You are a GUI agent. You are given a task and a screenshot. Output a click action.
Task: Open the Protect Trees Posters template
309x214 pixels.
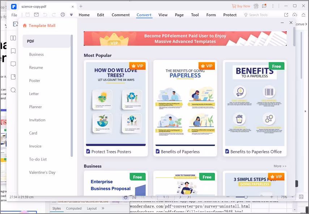[x=116, y=108]
